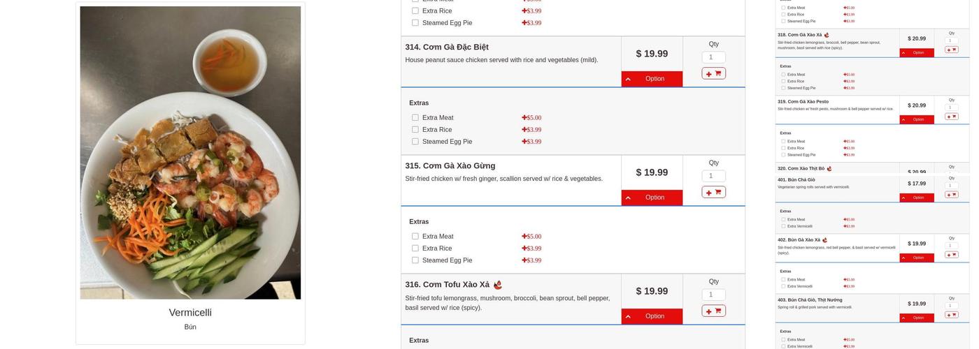979x349 pixels.
Task: Add 319 Cơm Gà Xào Pesto to cart
Action: click(951, 117)
